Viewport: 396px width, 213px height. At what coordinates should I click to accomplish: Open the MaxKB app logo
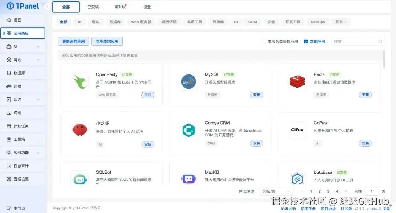189,179
